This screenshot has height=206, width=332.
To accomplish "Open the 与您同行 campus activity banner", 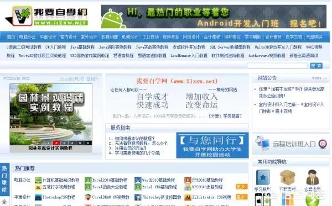I will [x=212, y=145].
